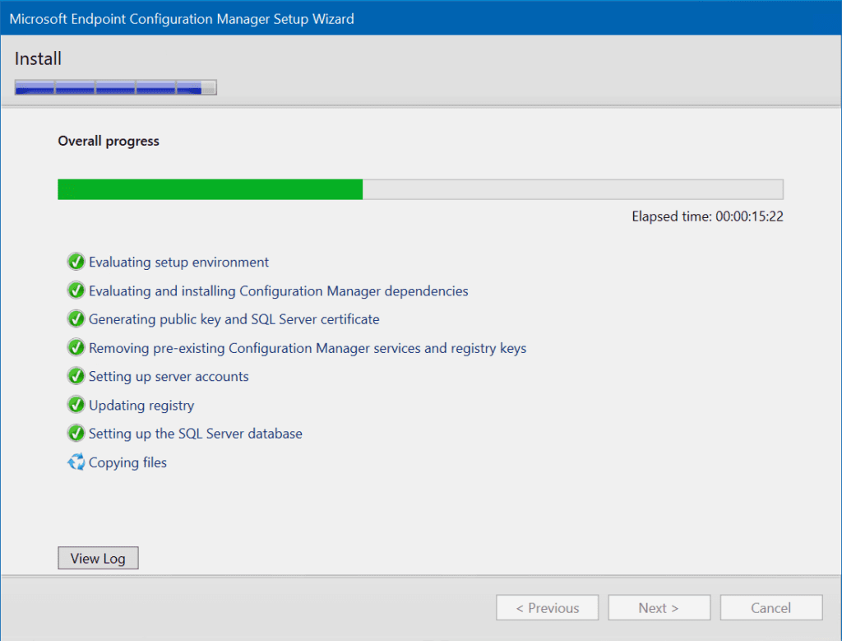
Task: Click the Previous button
Action: [547, 608]
